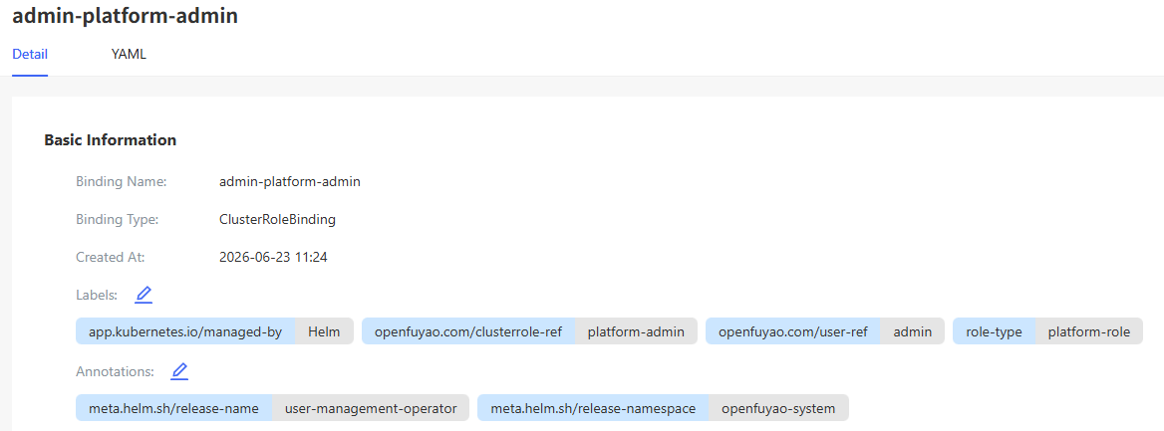Switch to the YAML tab
Screen dimensions: 1164x431
(x=129, y=54)
